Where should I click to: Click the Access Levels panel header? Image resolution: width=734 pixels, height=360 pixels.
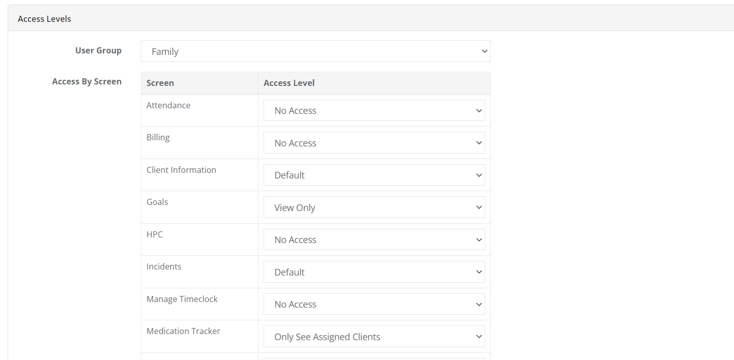45,19
